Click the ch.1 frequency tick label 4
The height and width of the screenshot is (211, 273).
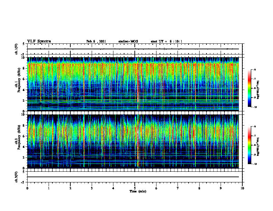pos(24,90)
